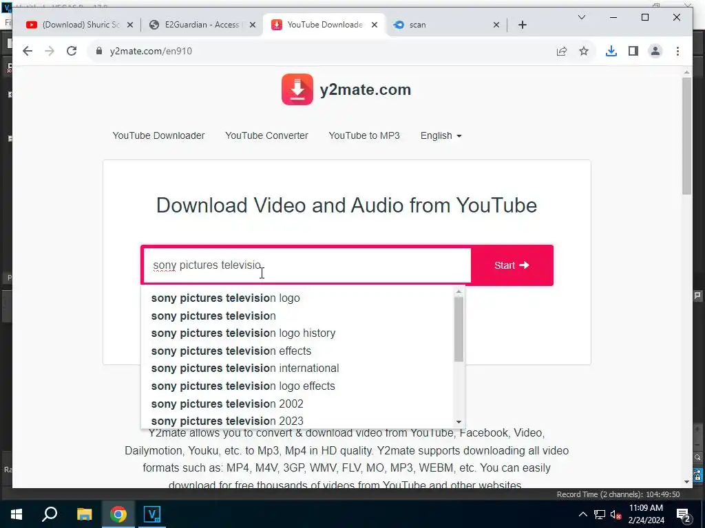Screen dimensions: 705x528
Task: Click the video search input field
Action: point(307,265)
